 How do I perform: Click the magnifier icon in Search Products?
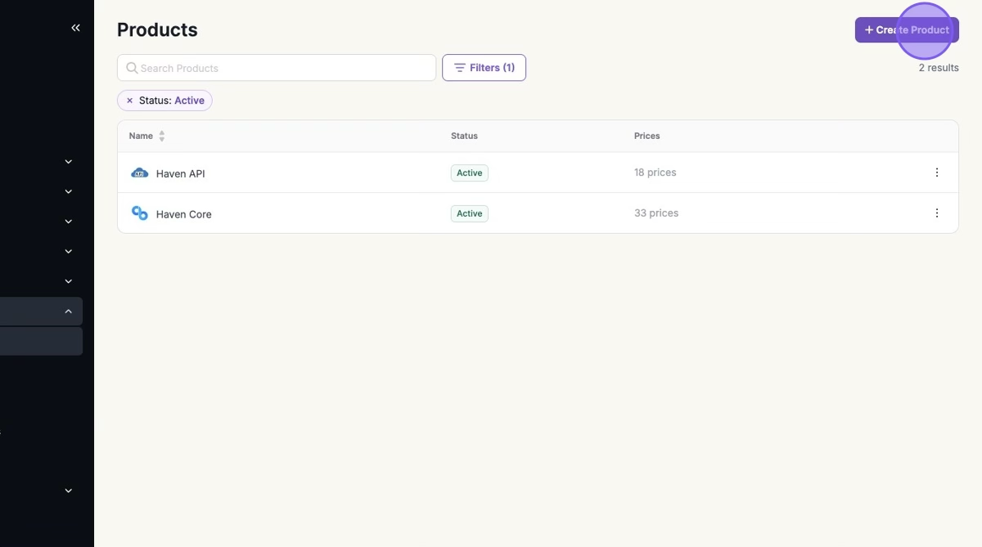[x=132, y=68]
